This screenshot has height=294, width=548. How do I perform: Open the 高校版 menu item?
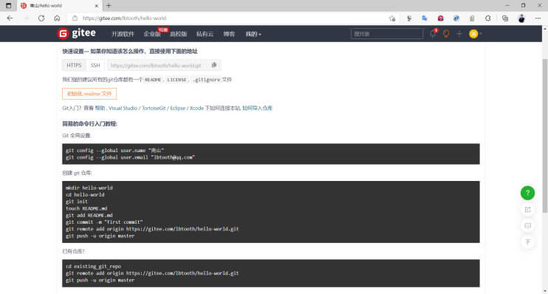[x=178, y=34]
